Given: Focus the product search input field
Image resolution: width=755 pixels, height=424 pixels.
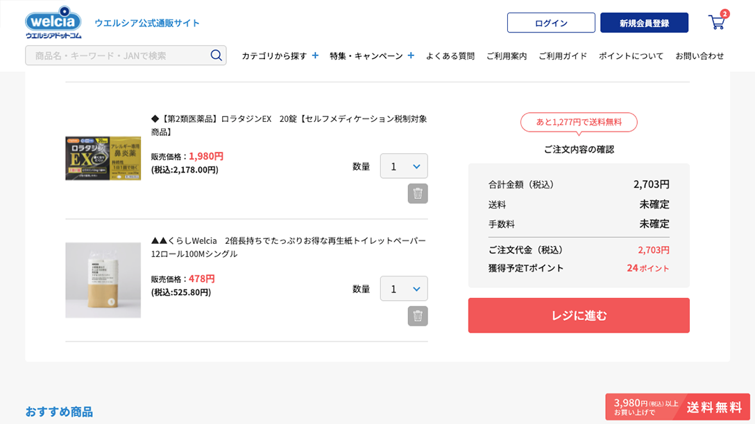Looking at the screenshot, I should pos(118,55).
